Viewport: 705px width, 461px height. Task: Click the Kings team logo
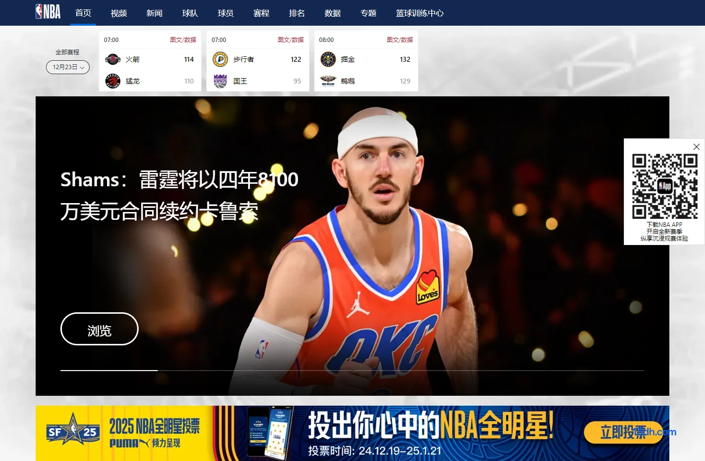220,81
